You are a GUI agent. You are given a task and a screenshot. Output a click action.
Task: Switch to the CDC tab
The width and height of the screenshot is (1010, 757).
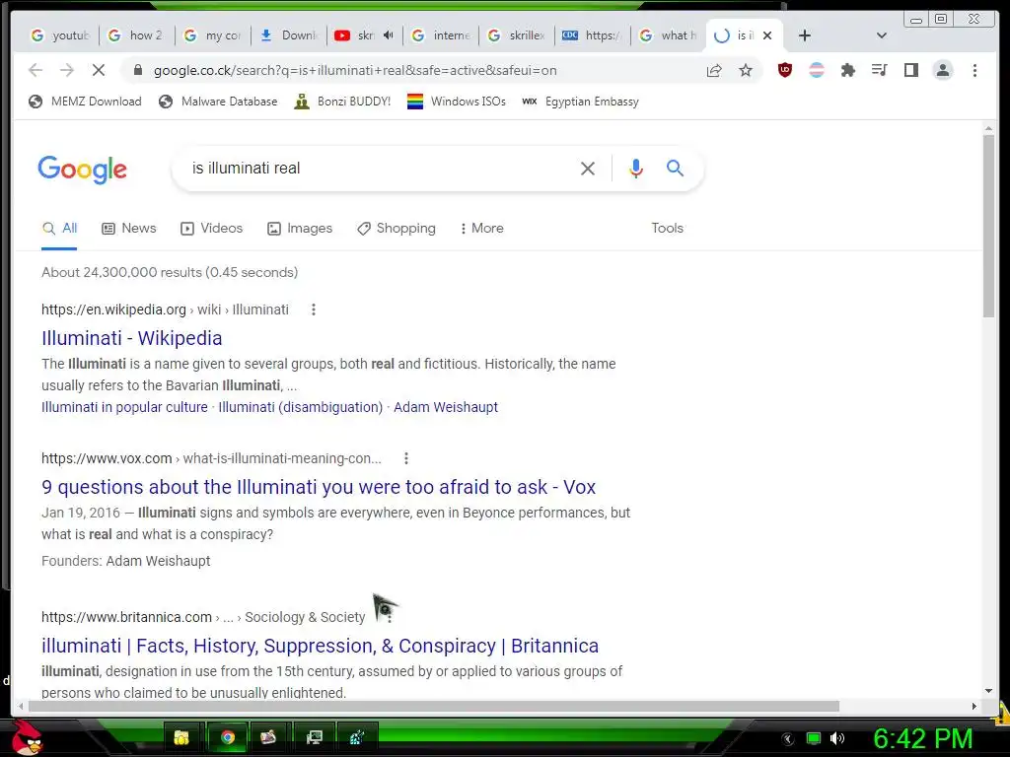click(593, 35)
